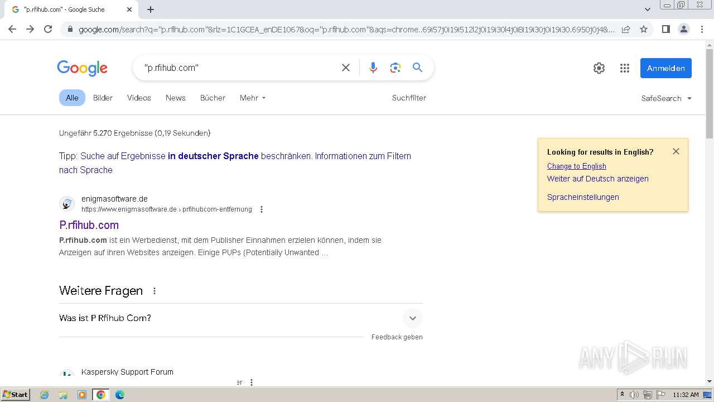Image resolution: width=714 pixels, height=402 pixels.
Task: Open File Explorer from taskbar
Action: (63, 395)
